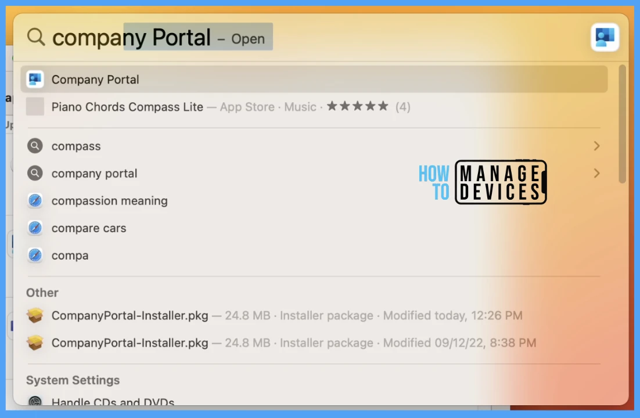
Task: Search the web for compare cars
Action: tap(314, 228)
